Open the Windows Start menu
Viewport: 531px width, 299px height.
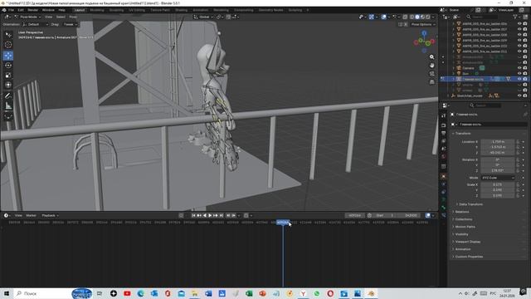[6, 293]
